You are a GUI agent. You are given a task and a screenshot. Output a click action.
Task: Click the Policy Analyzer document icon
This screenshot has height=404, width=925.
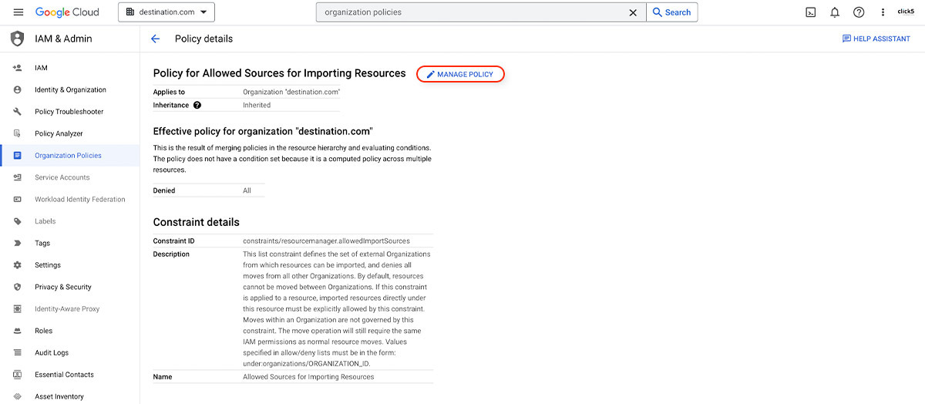point(17,133)
